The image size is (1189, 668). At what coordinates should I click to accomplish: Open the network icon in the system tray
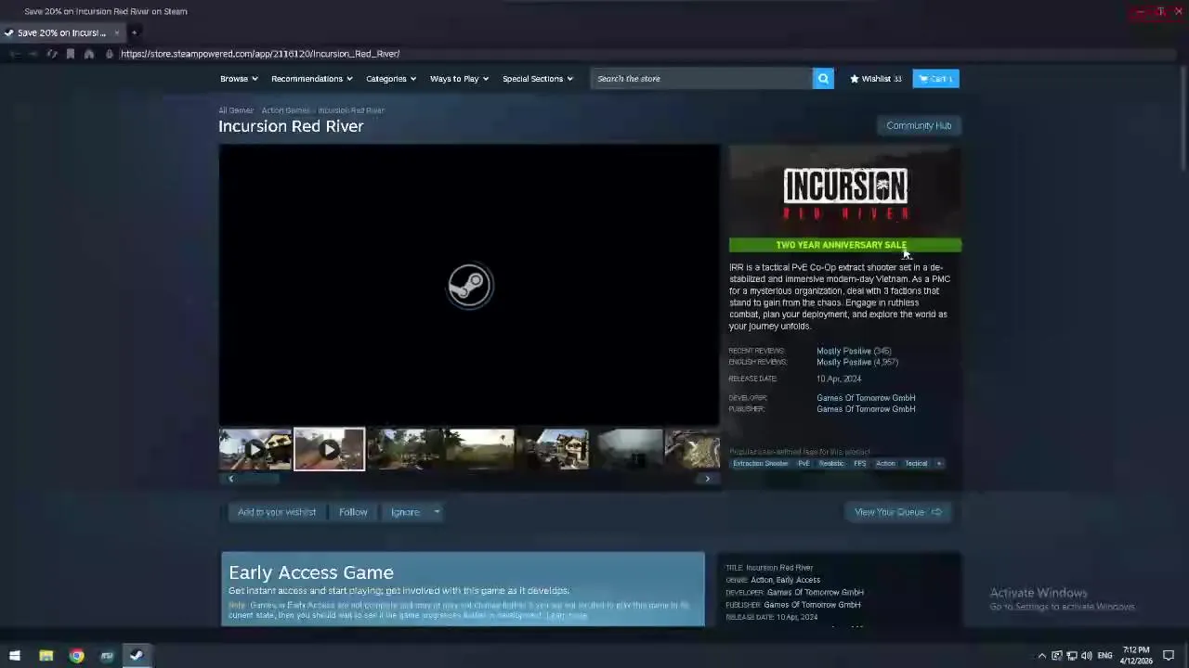[x=1071, y=656]
